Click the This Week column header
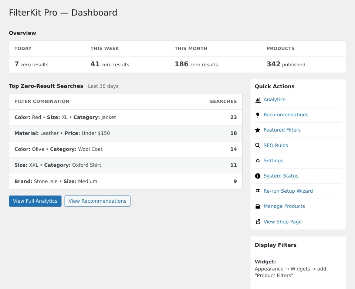 tap(105, 48)
